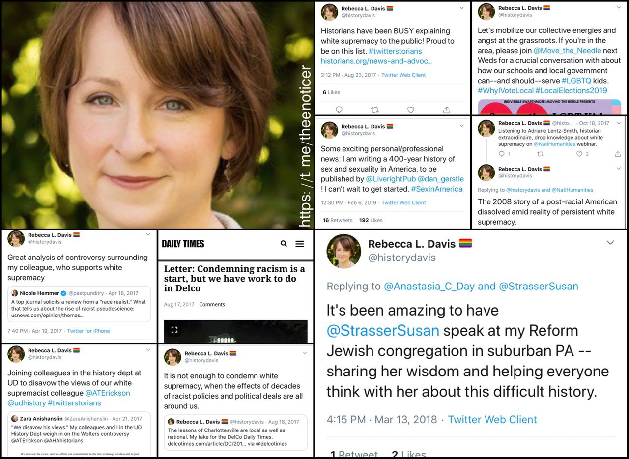Open the Daily Times search magnifier icon
Screen dimensions: 629x459
pos(284,243)
